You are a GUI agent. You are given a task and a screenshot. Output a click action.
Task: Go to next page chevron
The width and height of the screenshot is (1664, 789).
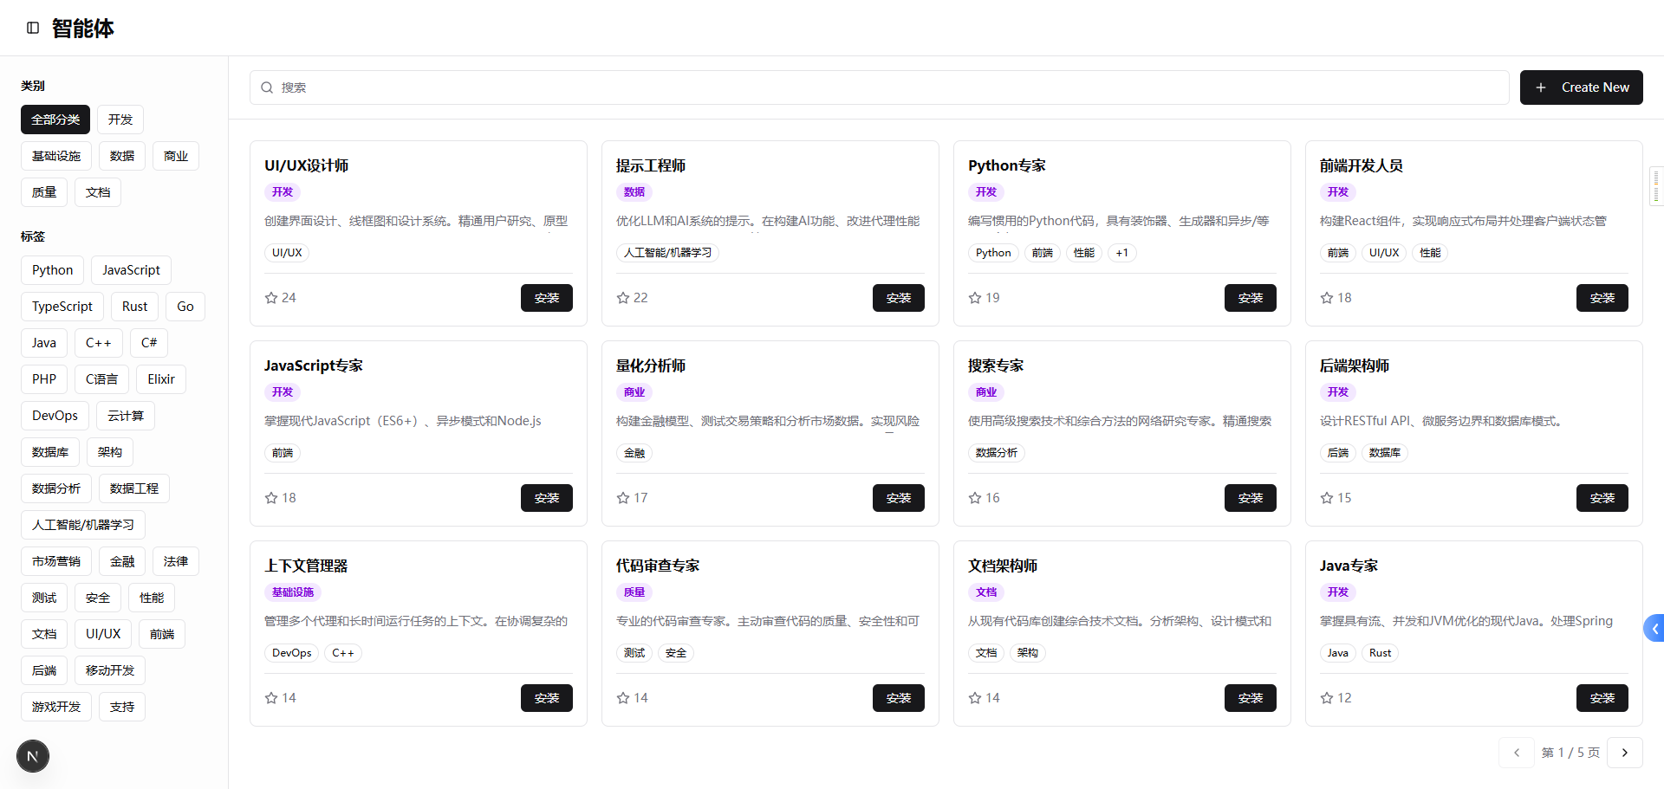(1625, 753)
